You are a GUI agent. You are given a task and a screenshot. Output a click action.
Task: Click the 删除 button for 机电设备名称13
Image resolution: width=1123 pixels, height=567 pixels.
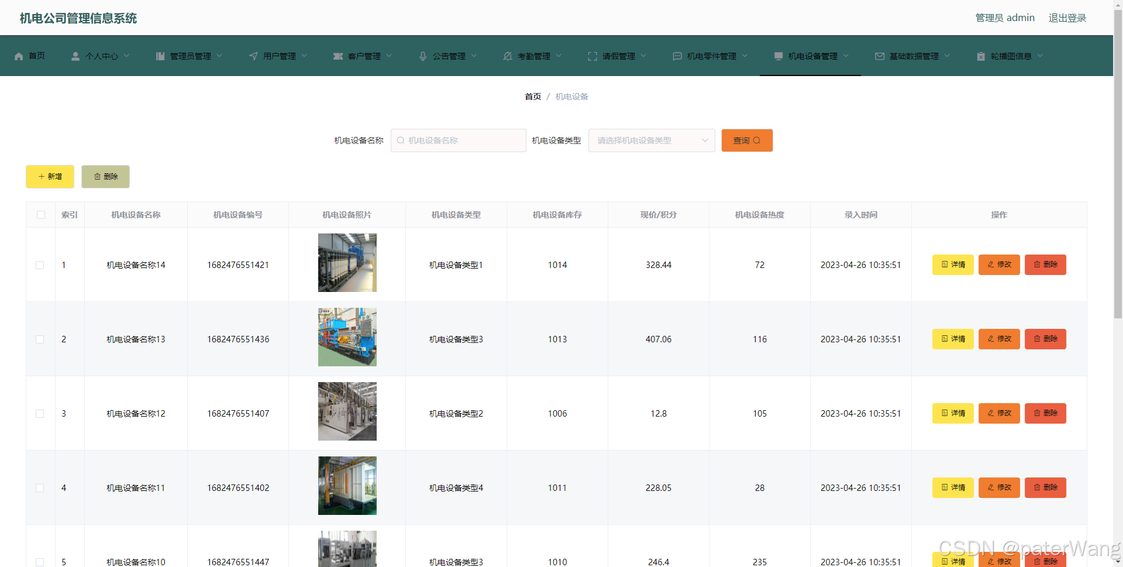coord(1045,339)
